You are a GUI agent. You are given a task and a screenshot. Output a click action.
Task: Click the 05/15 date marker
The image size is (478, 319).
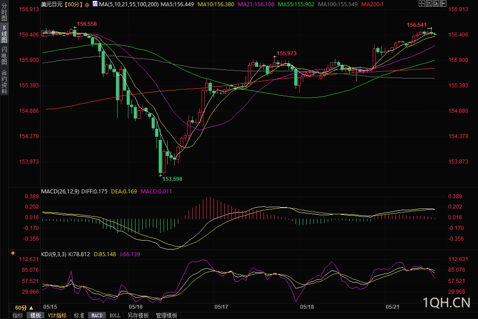coord(50,307)
